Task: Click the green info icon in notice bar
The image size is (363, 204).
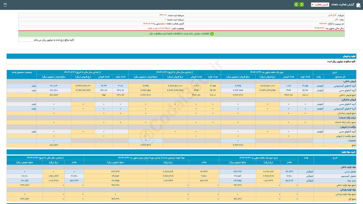Action: [212, 34]
